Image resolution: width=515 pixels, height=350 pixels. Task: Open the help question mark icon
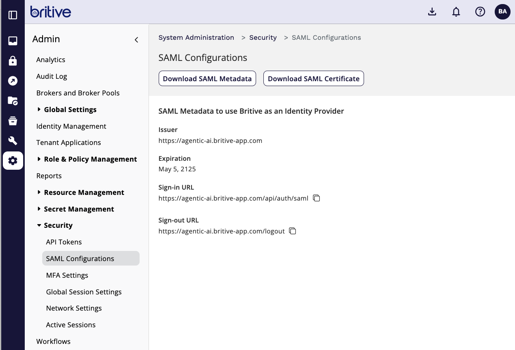[480, 12]
